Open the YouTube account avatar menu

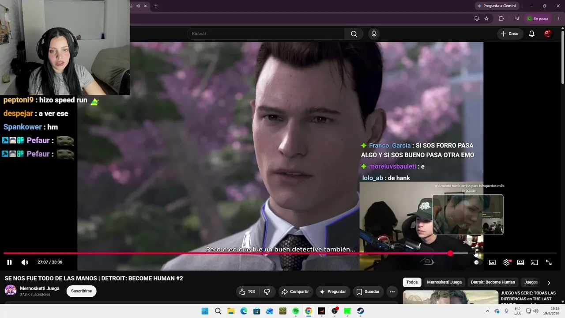548,34
